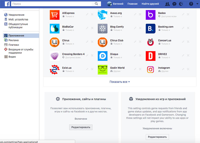Open the DRIVE2 app name link
200x143 pixels.
[x=162, y=54]
